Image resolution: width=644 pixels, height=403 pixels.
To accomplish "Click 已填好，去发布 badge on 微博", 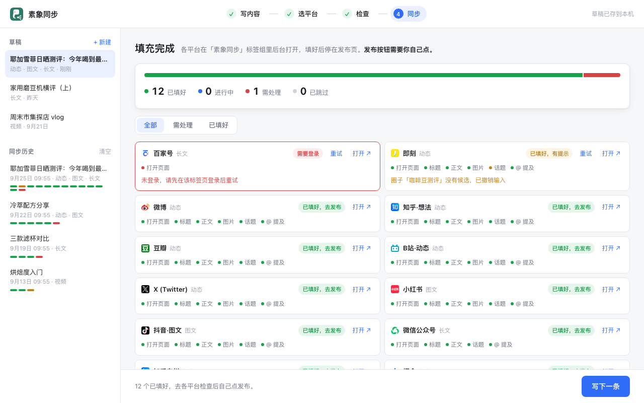I will point(322,207).
